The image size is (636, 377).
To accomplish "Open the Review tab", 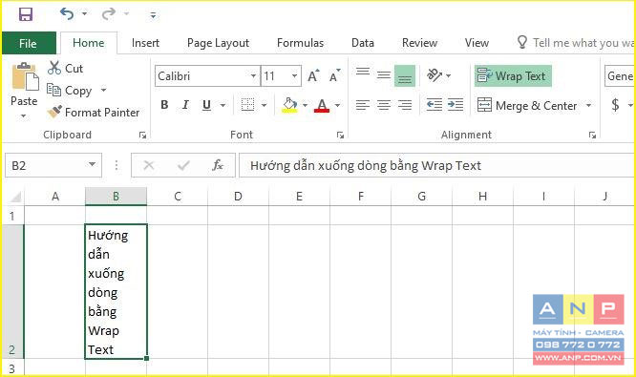I will pos(419,43).
